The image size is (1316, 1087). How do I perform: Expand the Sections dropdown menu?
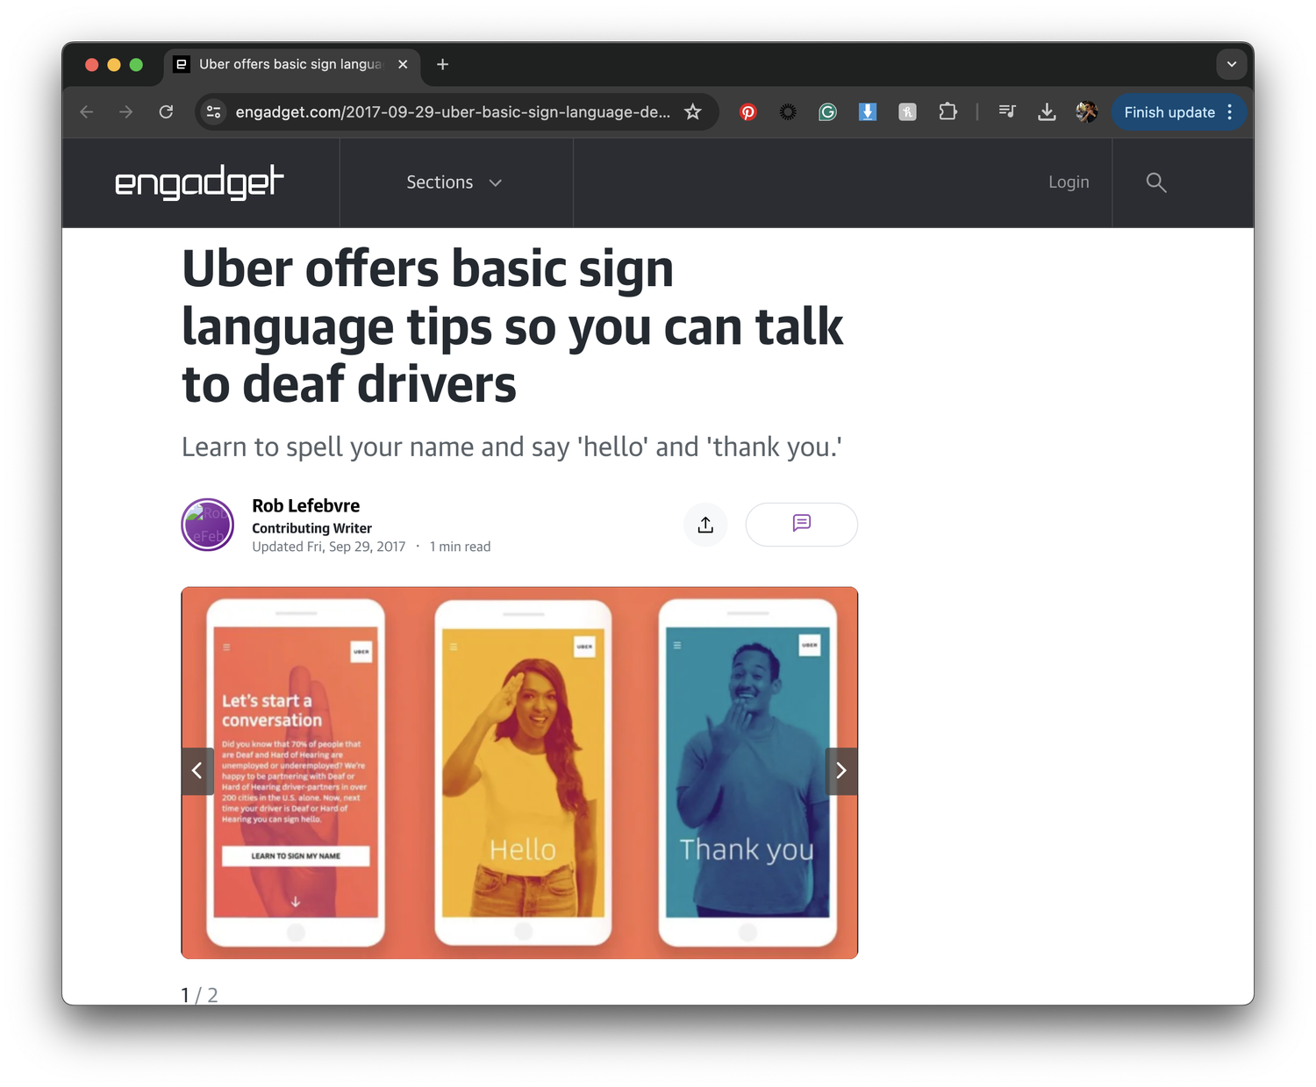(454, 182)
